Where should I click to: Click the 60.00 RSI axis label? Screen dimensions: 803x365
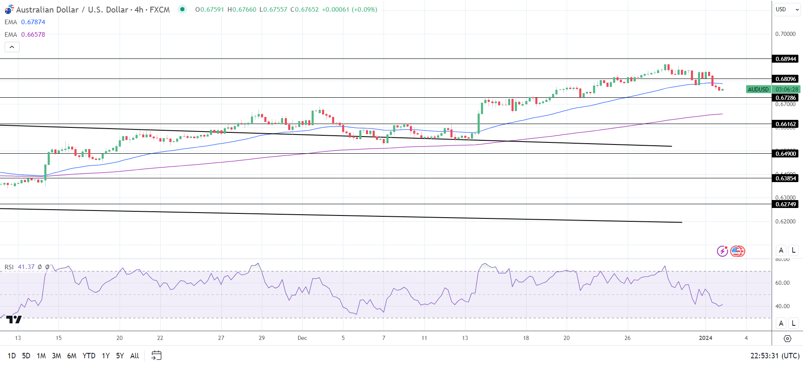(783, 283)
